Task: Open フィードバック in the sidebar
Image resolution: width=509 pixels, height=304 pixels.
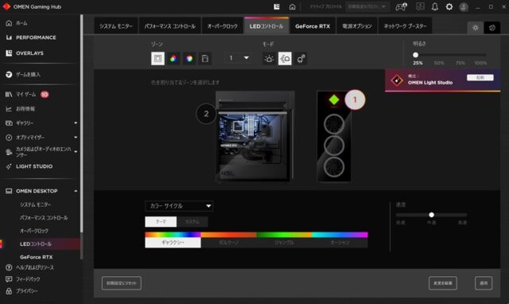Action: 29,279
